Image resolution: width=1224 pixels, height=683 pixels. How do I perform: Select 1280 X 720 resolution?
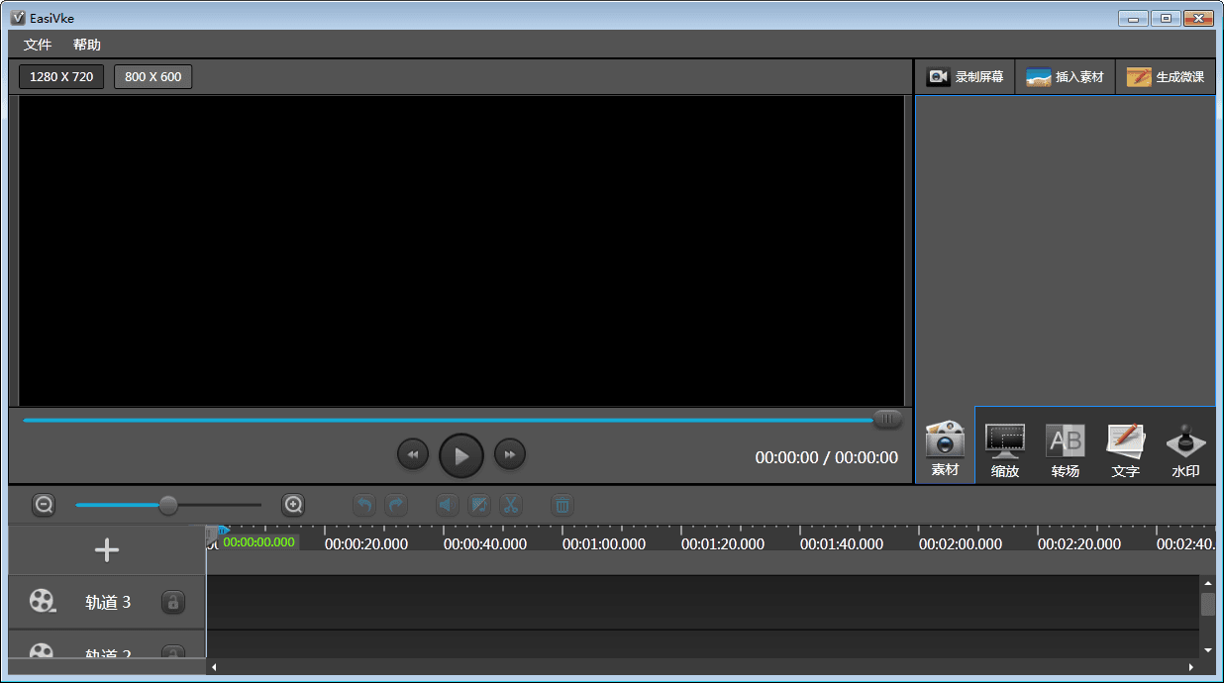pyautogui.click(x=61, y=76)
